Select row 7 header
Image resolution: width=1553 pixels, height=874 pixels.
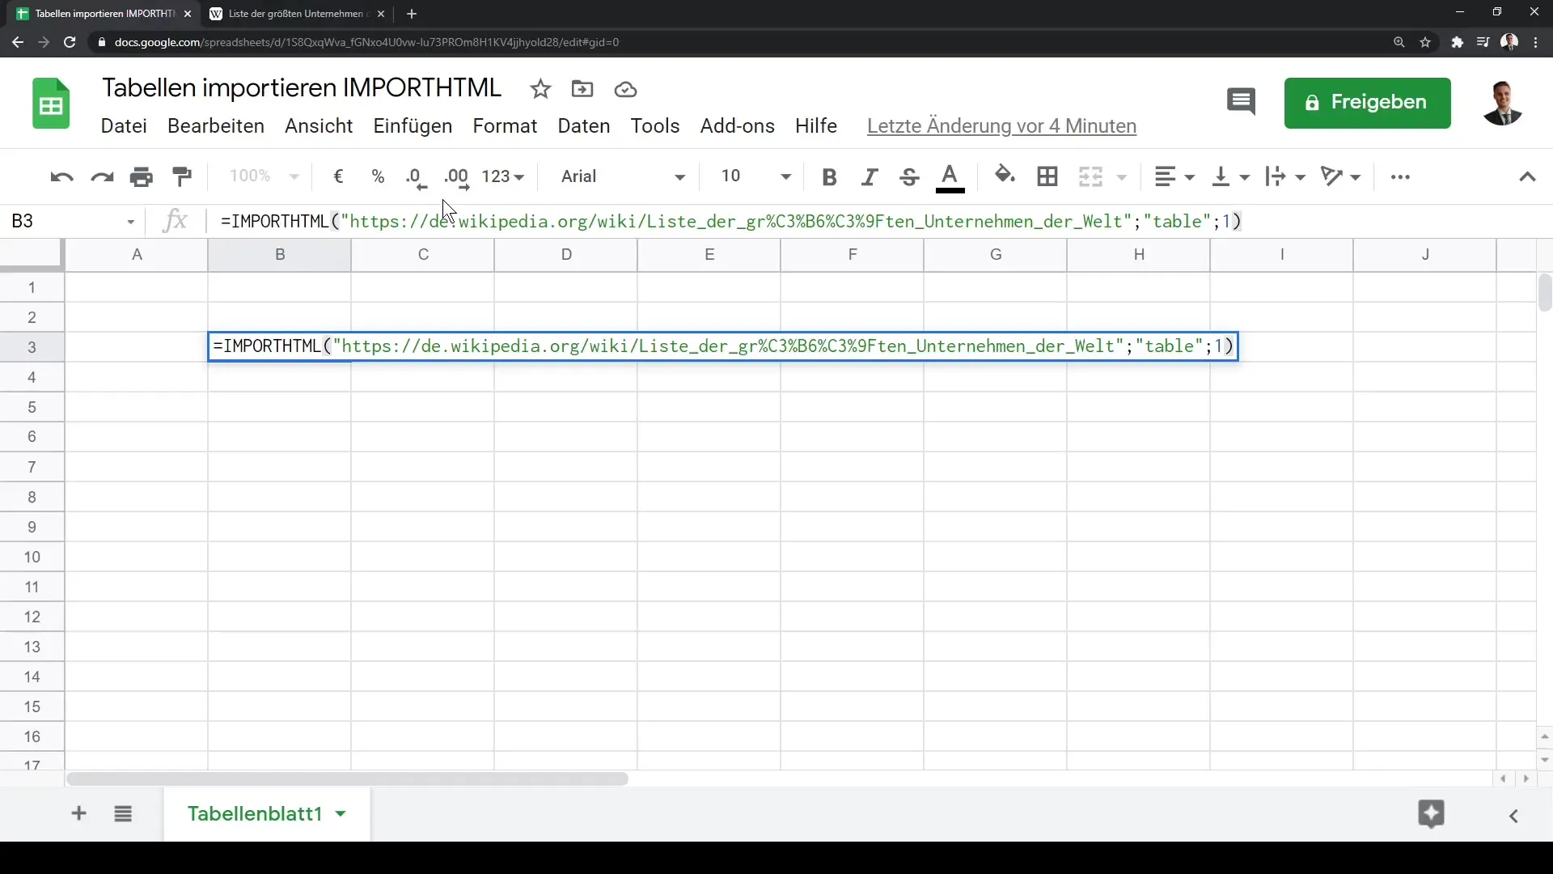click(32, 467)
